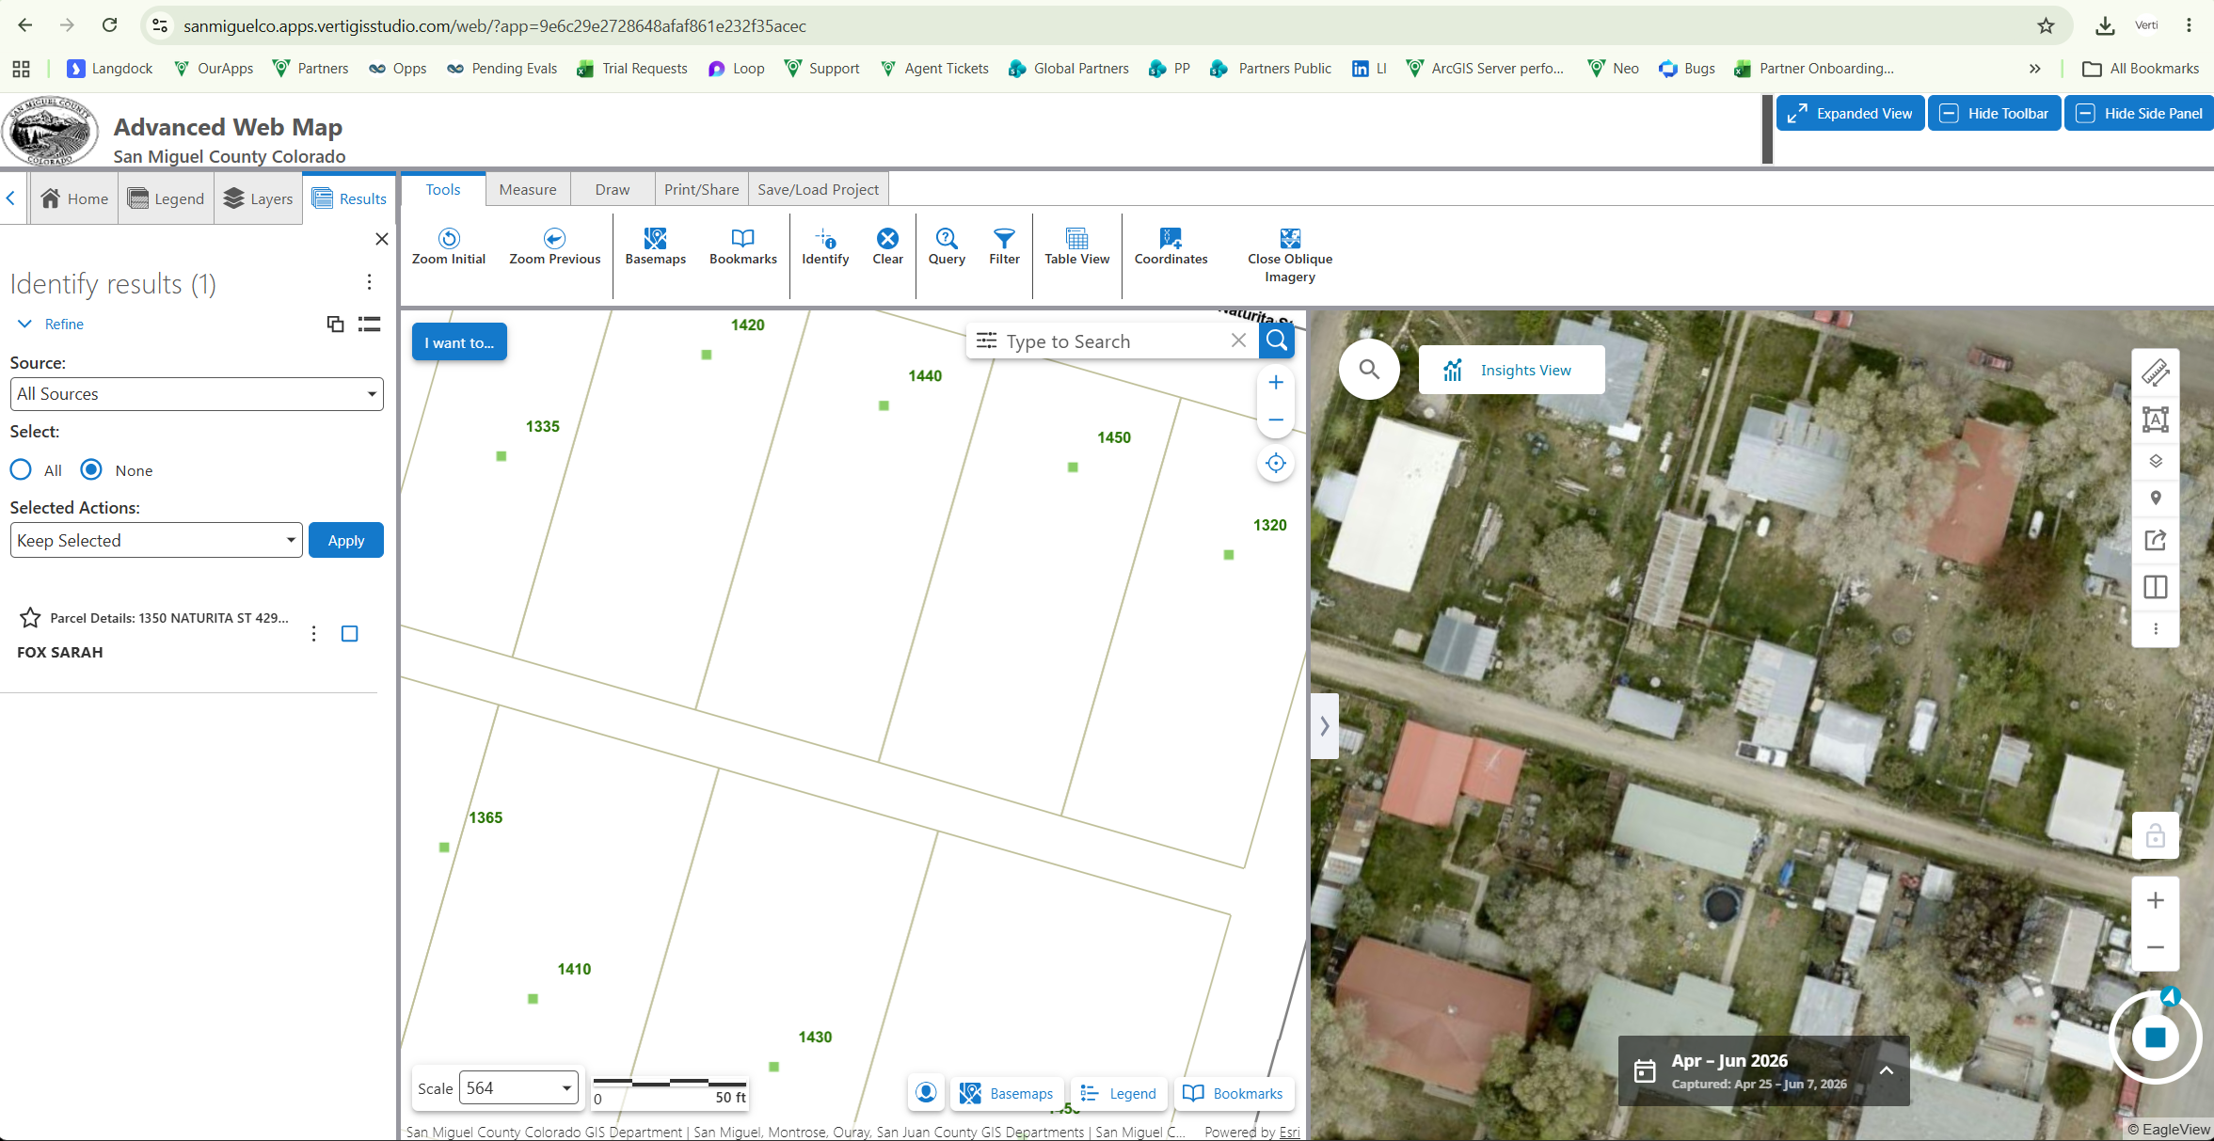Zoom out on the EagleView imagery
Viewport: 2214px width, 1141px height.
[2156, 947]
